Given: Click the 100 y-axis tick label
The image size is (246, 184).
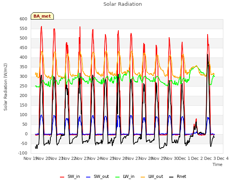Looking at the screenshot, I should tap(23, 115).
